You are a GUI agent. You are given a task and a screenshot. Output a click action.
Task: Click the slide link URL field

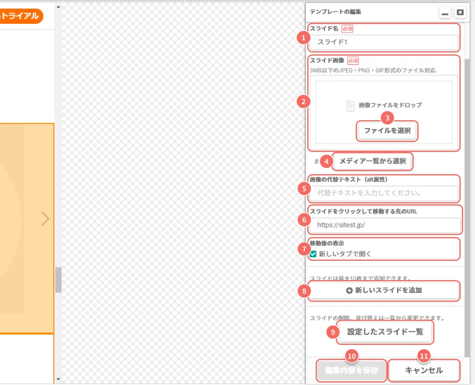385,225
